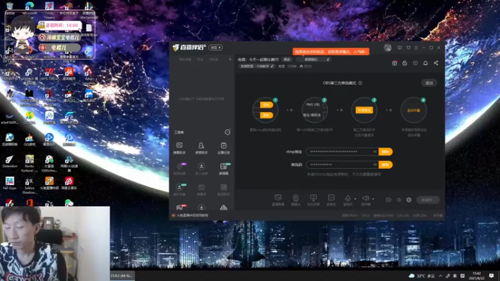Edit the game category tag with pencil
The width and height of the screenshot is (500, 281).
coord(272,66)
